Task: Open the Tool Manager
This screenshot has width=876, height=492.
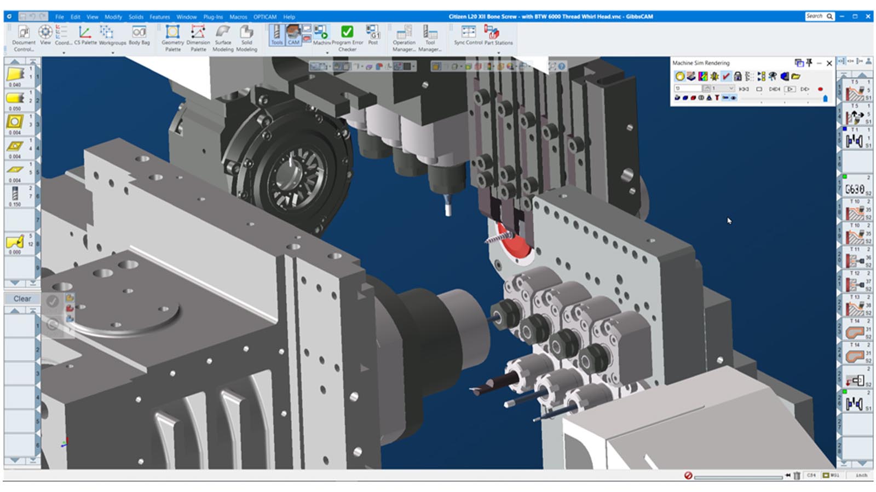Action: click(x=430, y=38)
